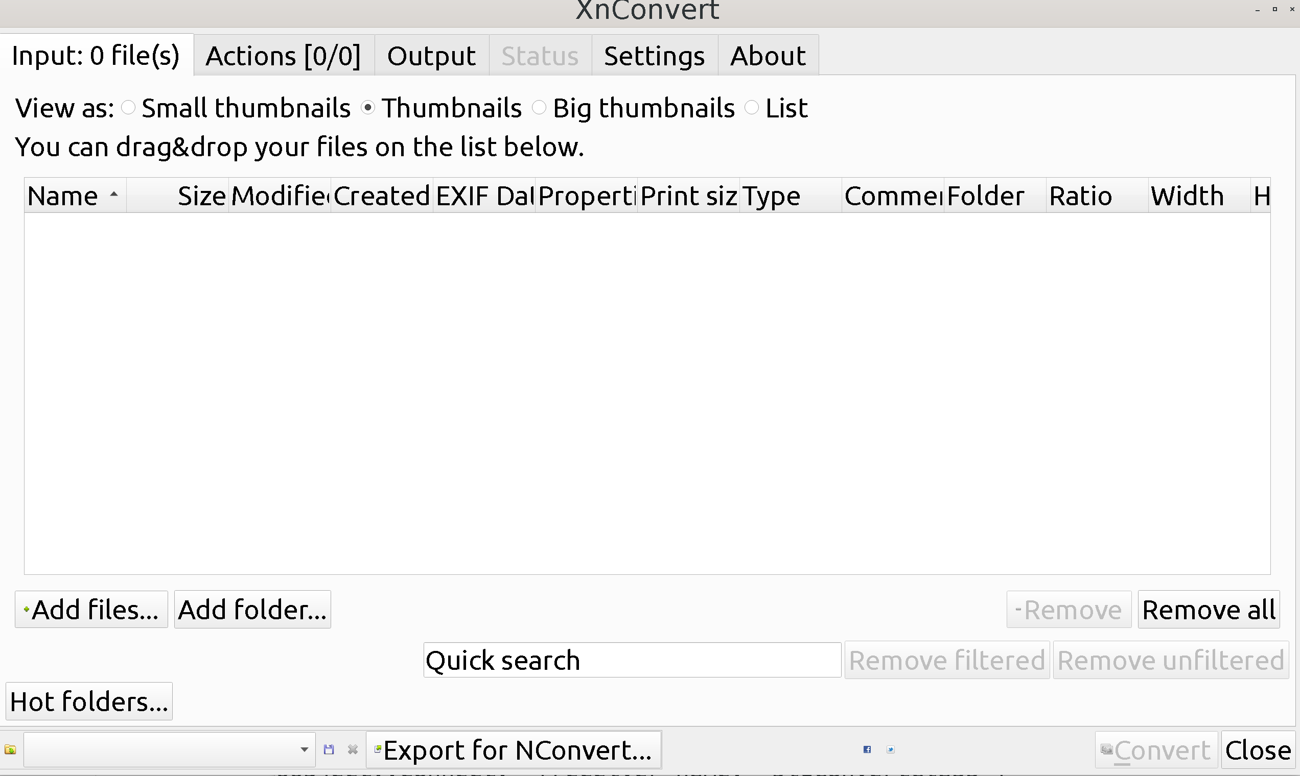Sort by the Folder column header
The height and width of the screenshot is (776, 1300).
pos(995,196)
